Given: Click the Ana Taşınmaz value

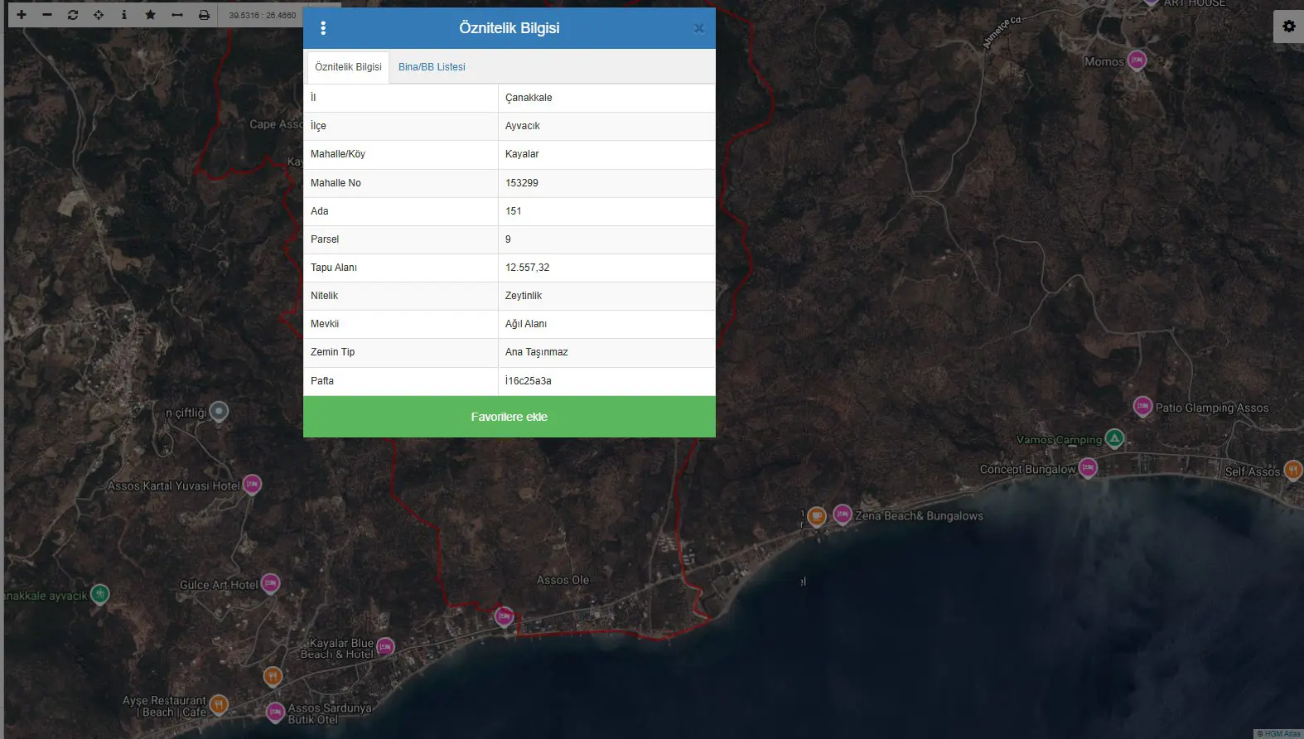Looking at the screenshot, I should coord(606,352).
